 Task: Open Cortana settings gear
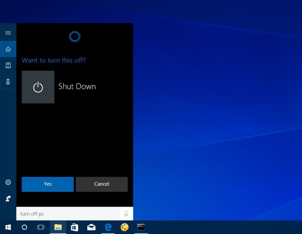tap(8, 182)
